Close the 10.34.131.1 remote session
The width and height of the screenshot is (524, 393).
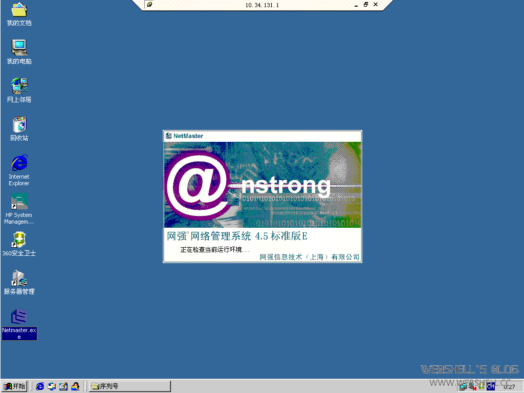pyautogui.click(x=376, y=5)
